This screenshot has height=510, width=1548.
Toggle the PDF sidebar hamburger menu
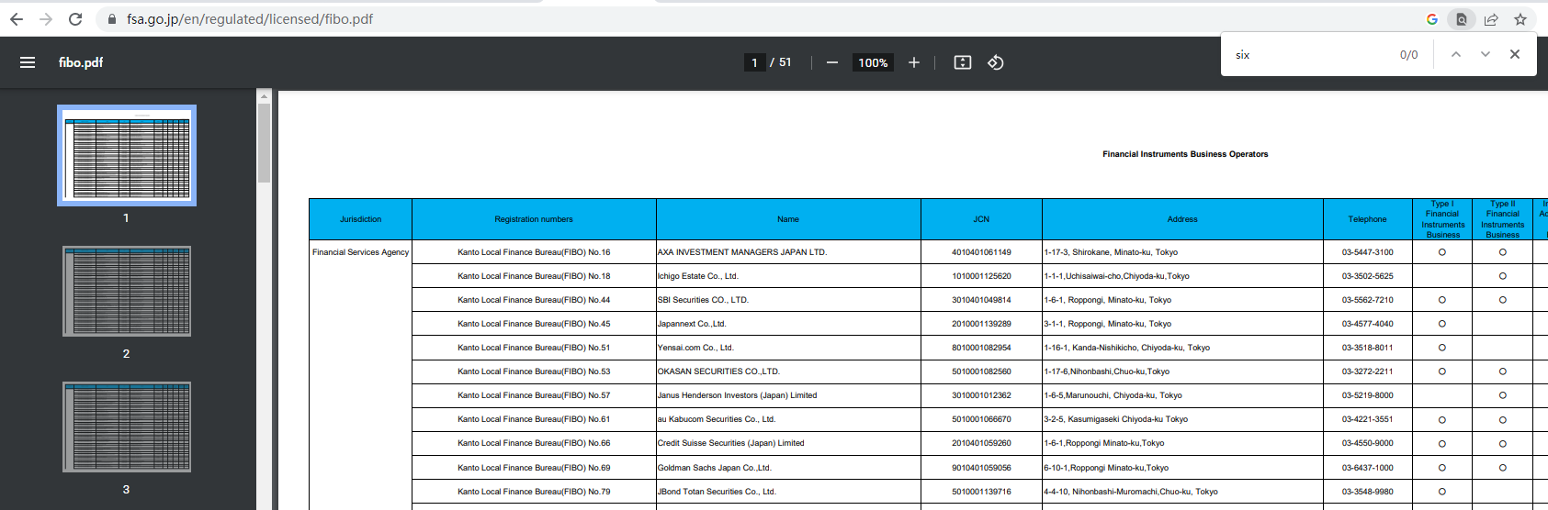[28, 62]
